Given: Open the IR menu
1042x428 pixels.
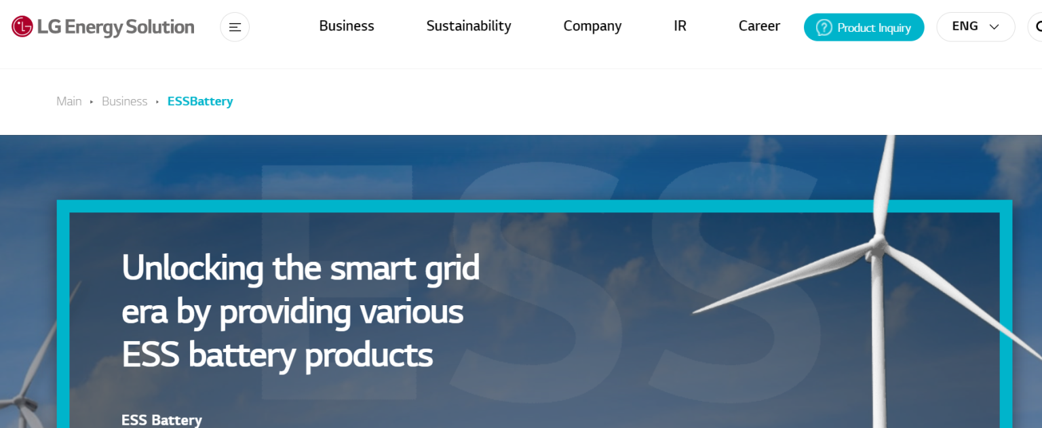Looking at the screenshot, I should (680, 26).
